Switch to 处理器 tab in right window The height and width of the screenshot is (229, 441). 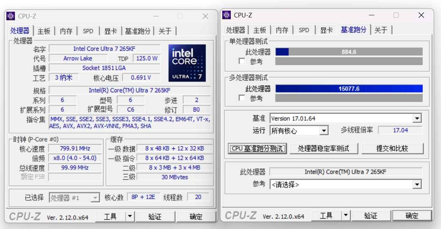pos(236,30)
